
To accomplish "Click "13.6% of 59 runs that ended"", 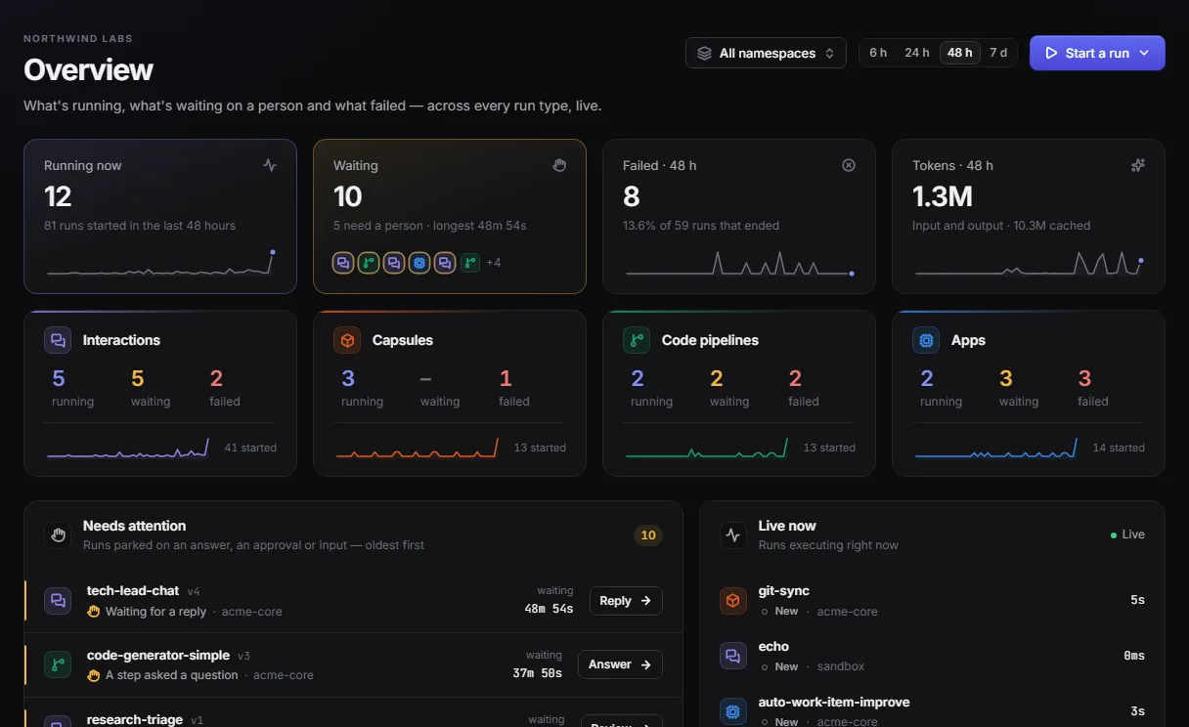I will [x=701, y=226].
